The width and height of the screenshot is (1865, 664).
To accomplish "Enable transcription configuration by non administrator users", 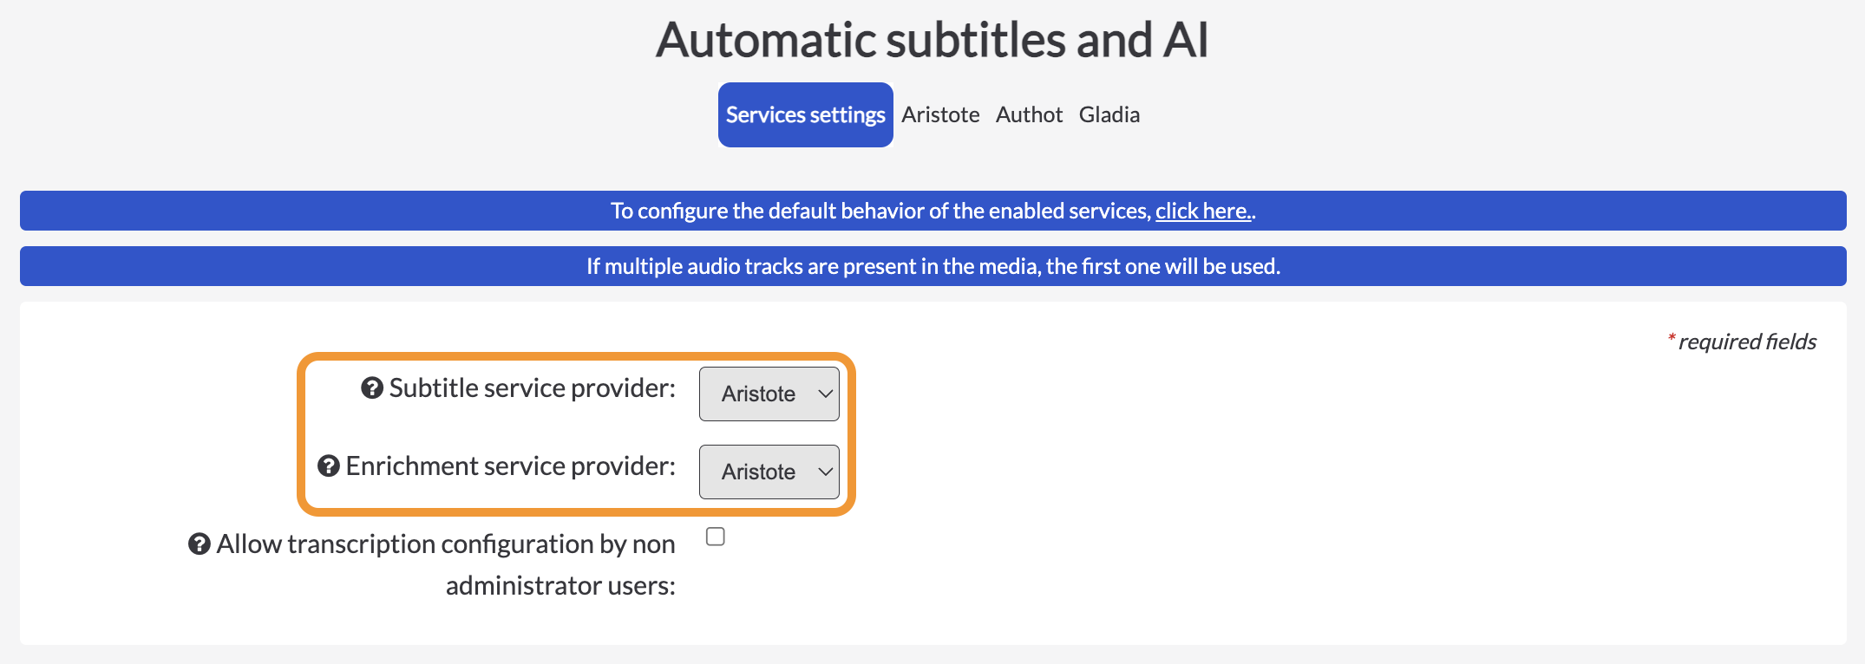I will click(716, 537).
